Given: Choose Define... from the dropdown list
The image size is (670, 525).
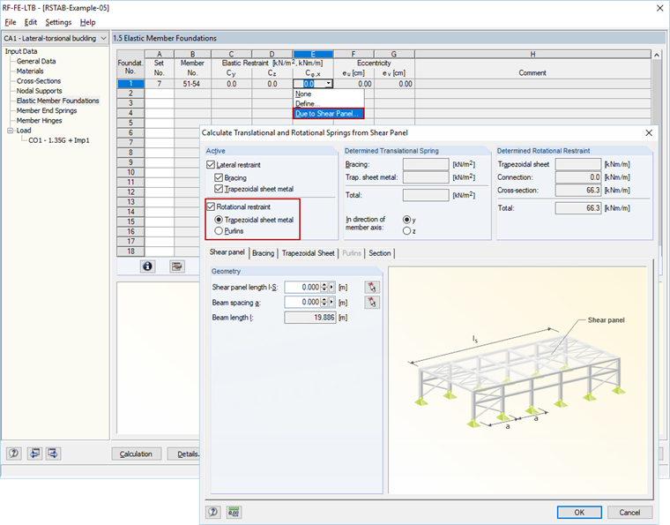Looking at the screenshot, I should coord(328,104).
